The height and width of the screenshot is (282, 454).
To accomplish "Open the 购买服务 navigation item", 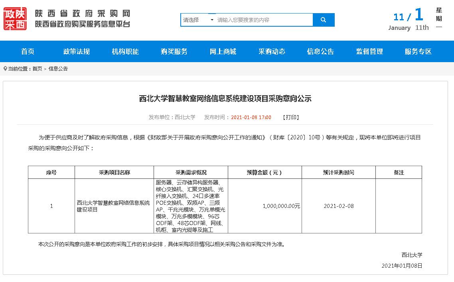I will click(174, 51).
